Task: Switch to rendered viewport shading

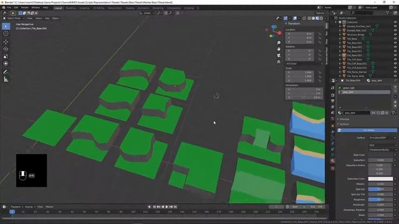Action: pos(322,18)
